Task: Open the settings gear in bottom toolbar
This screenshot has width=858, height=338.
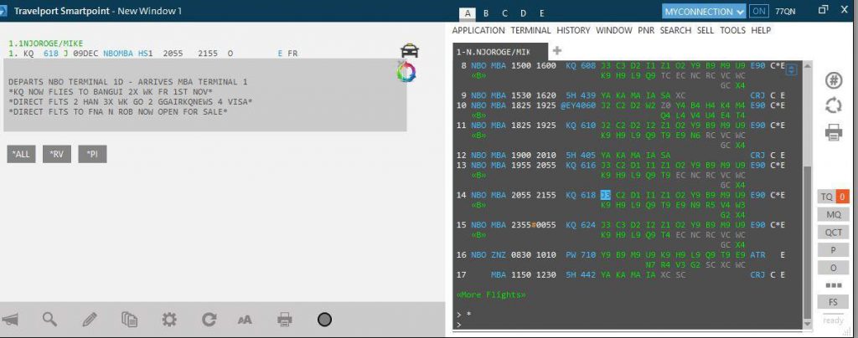Action: [169, 320]
